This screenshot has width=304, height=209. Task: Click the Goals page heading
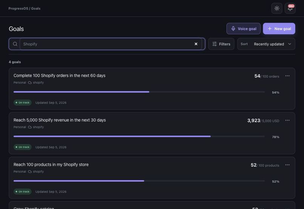16,29
